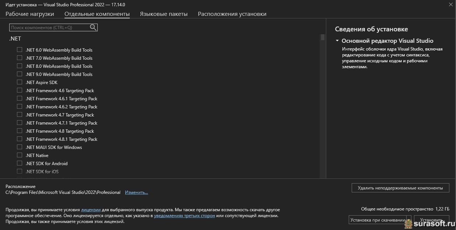456x230 pixels.
Task: Check .NET Framework 4.6 Targeting Pack
Action: click(20, 90)
